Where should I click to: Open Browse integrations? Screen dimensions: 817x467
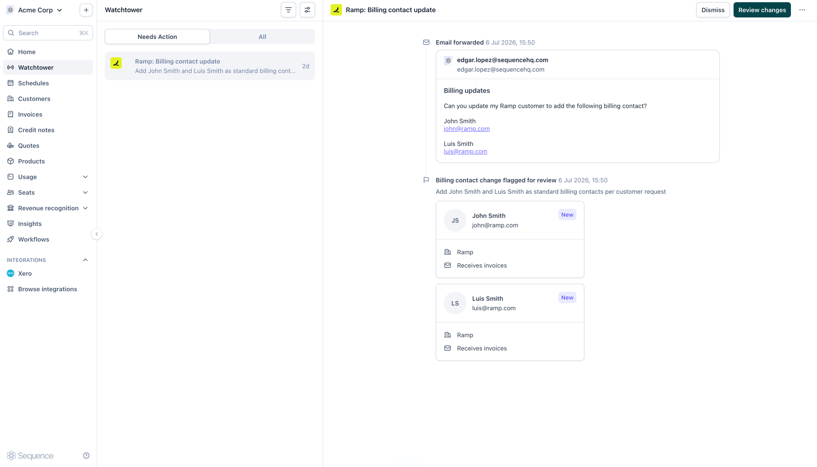(48, 289)
